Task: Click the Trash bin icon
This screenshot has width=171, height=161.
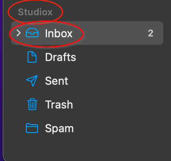Action: (x=32, y=104)
